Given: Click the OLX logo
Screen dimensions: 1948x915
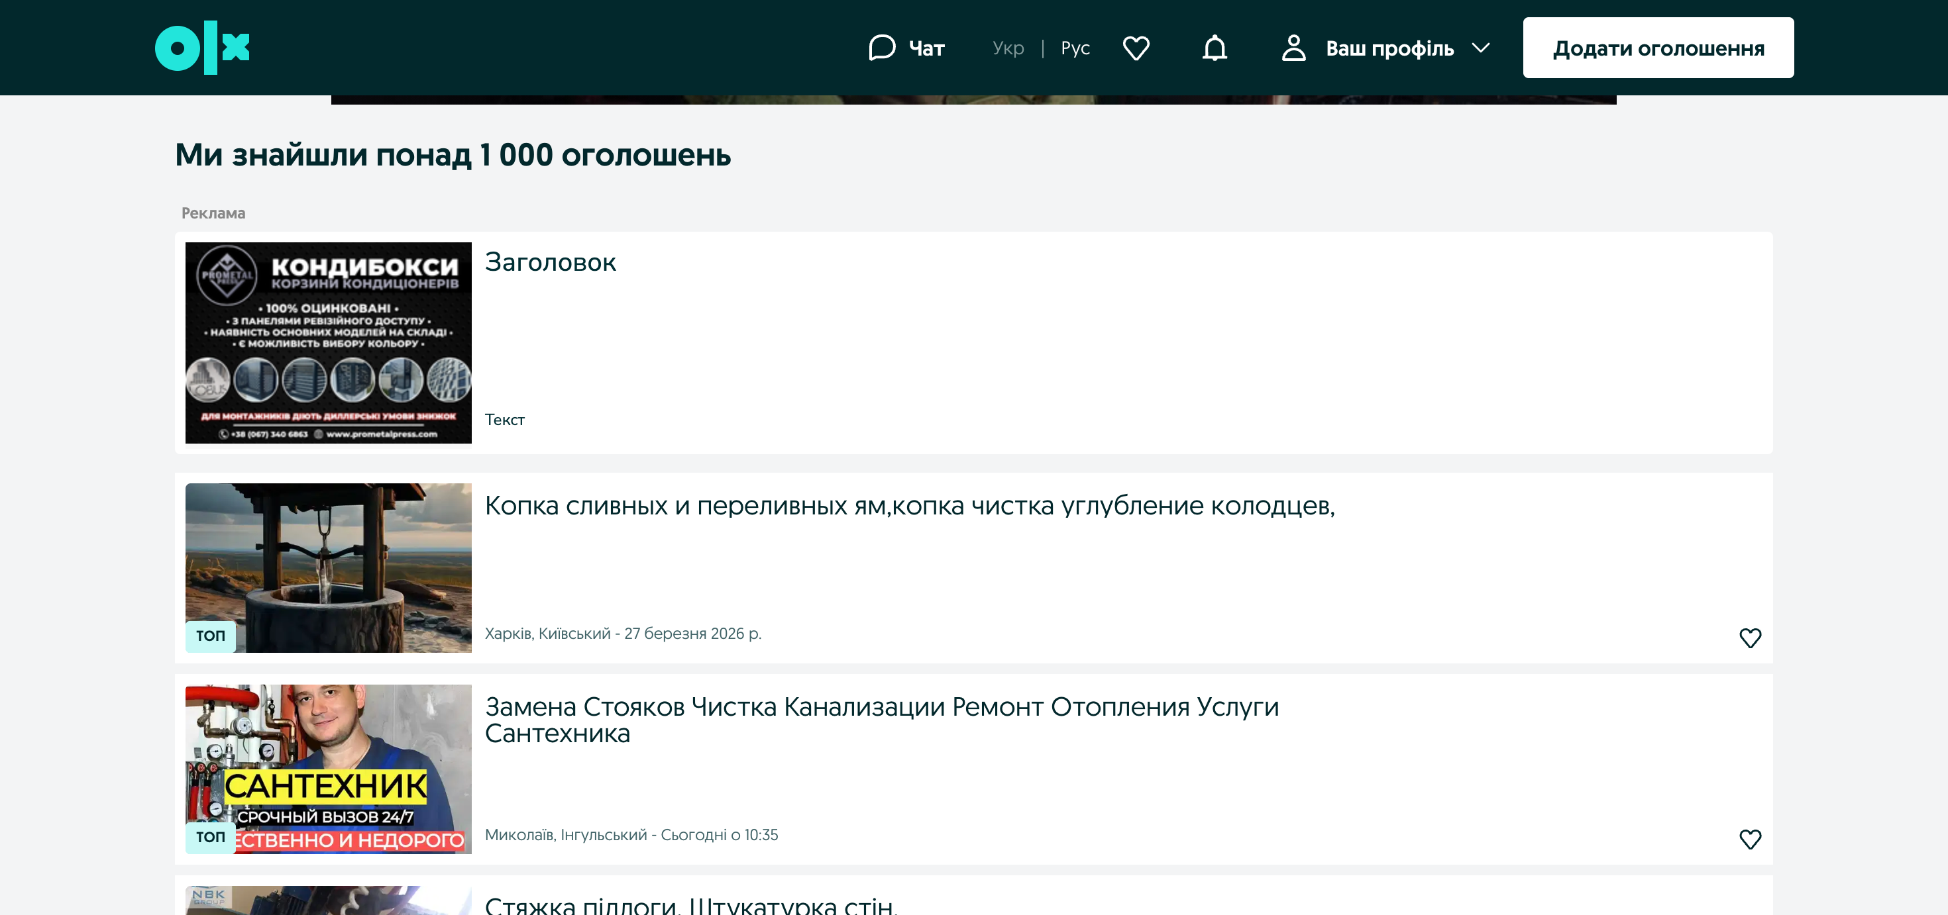Looking at the screenshot, I should (x=202, y=48).
